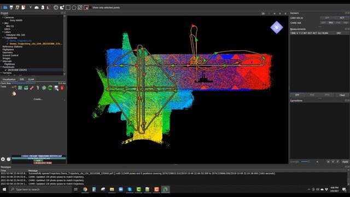
Task: Click taskbar search box
Action: tap(40, 189)
